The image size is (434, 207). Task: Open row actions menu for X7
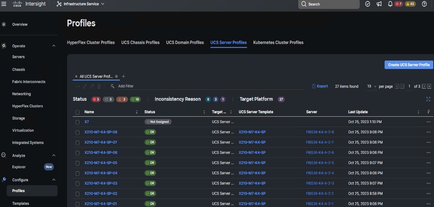tap(428, 122)
